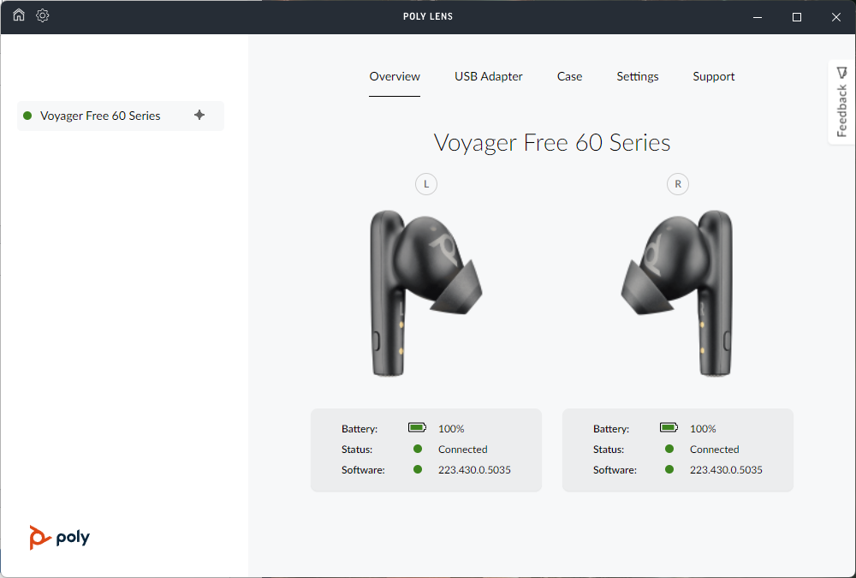Screen dimensions: 856x578
Task: Click right earbud software version 223.430.0.5035
Action: click(x=726, y=470)
